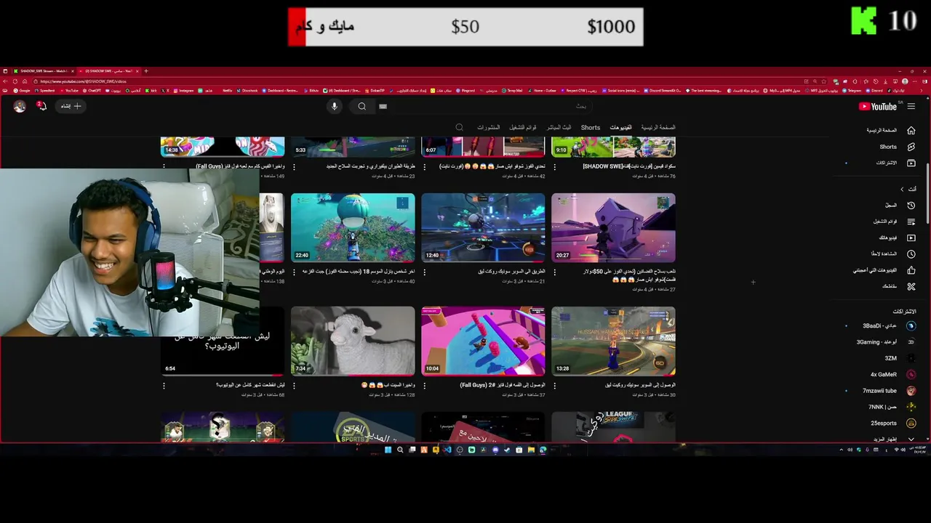The height and width of the screenshot is (523, 931).
Task: Click the YouTube logo
Action: pos(878,106)
